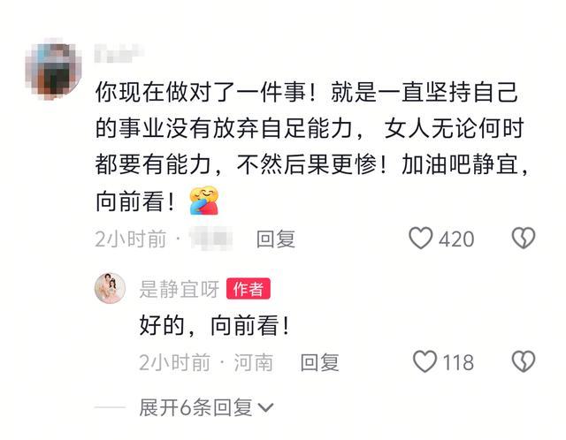Screen dimensions: 566x440
Task: Like the comment with 420 likes
Action: [x=421, y=238]
